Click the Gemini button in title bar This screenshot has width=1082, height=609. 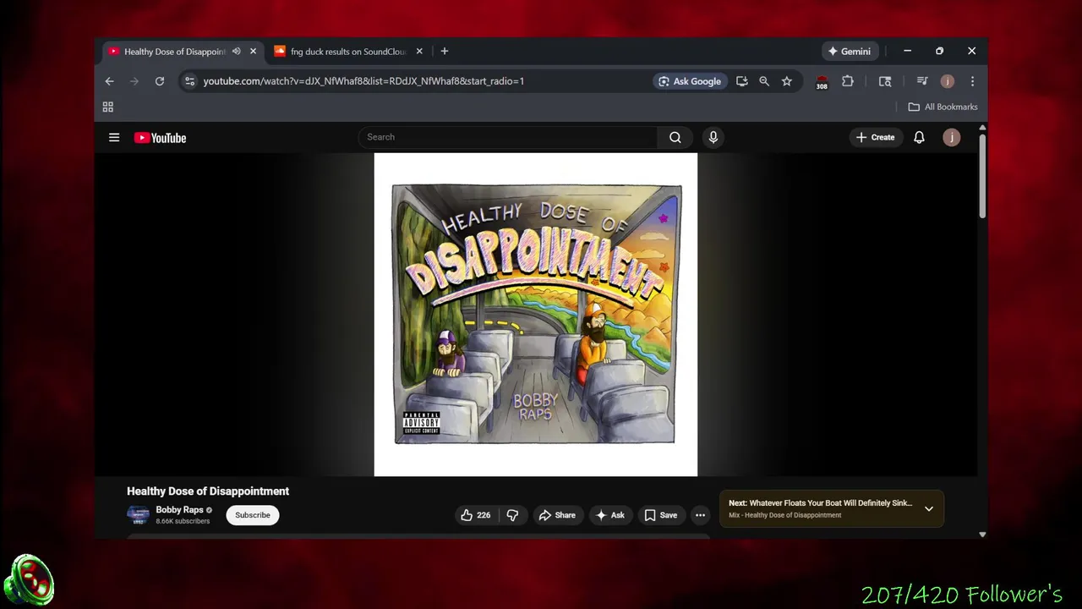(x=850, y=52)
